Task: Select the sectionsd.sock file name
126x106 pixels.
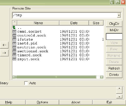Action: [x=33, y=51]
